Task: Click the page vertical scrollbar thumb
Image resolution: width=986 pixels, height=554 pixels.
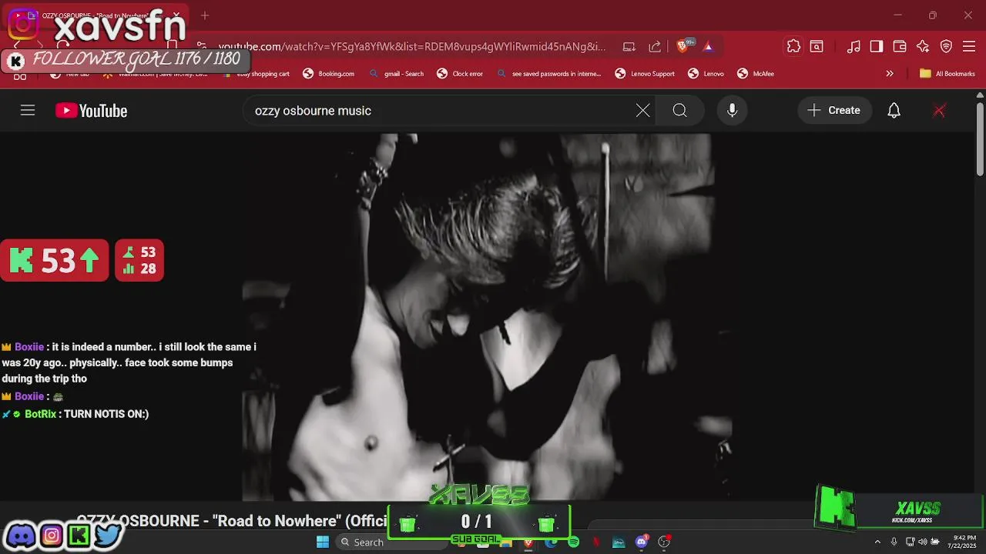Action: click(980, 138)
